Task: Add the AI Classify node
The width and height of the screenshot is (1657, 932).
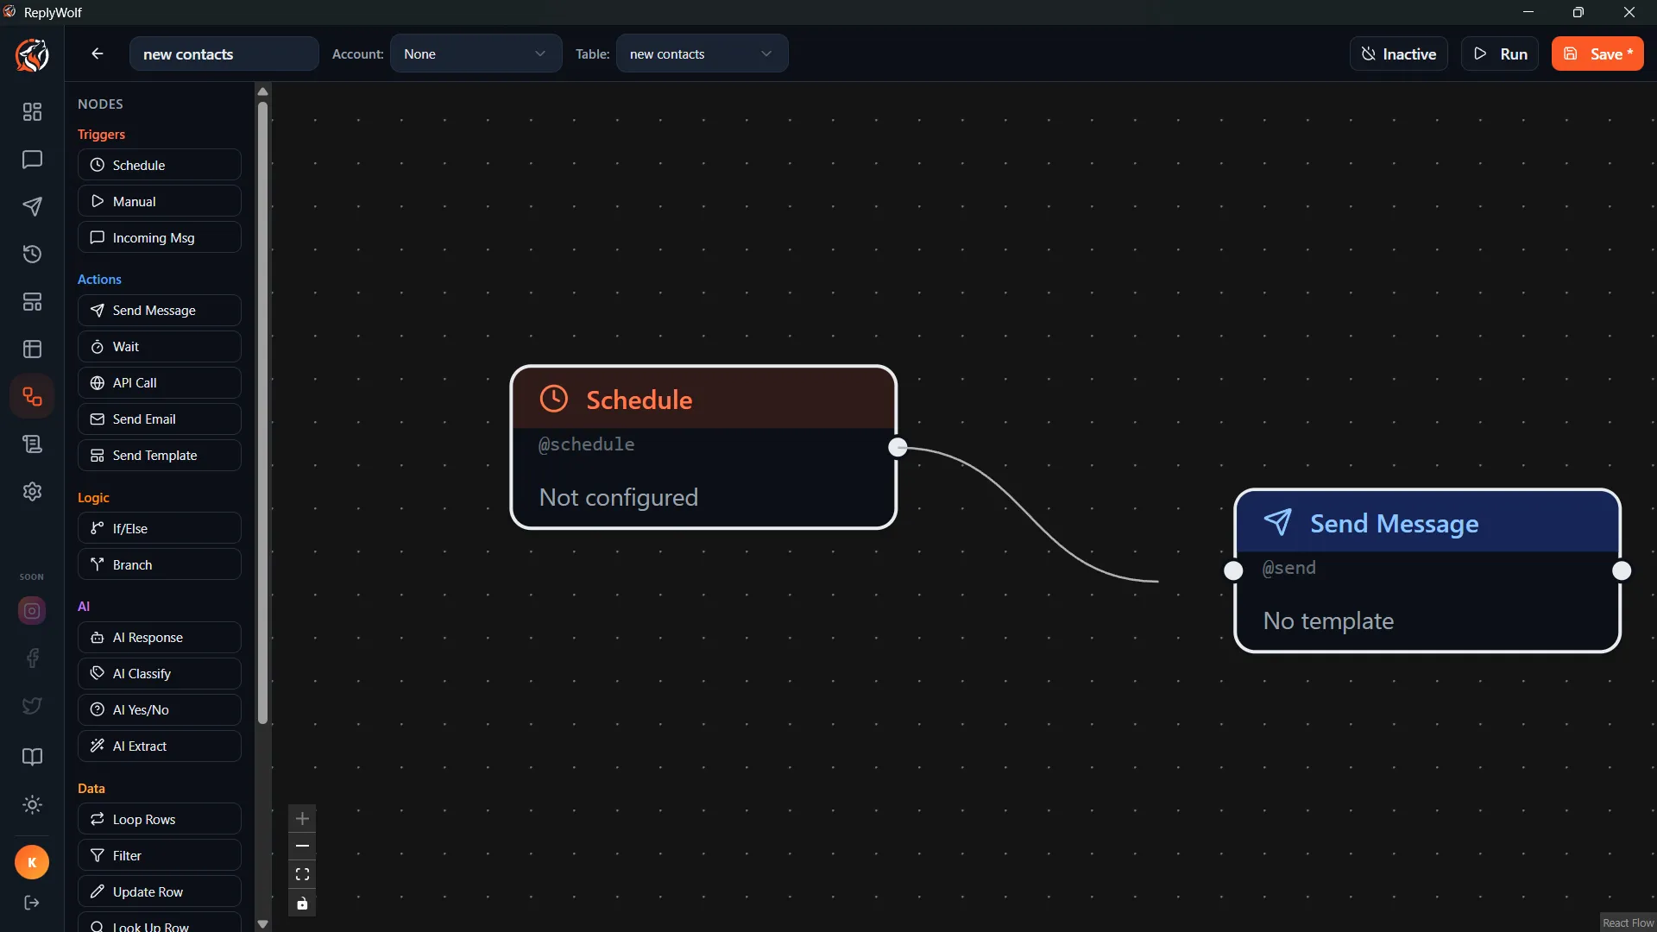Action: pyautogui.click(x=160, y=673)
